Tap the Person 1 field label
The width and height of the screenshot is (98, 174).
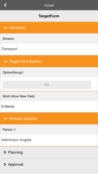(9, 129)
